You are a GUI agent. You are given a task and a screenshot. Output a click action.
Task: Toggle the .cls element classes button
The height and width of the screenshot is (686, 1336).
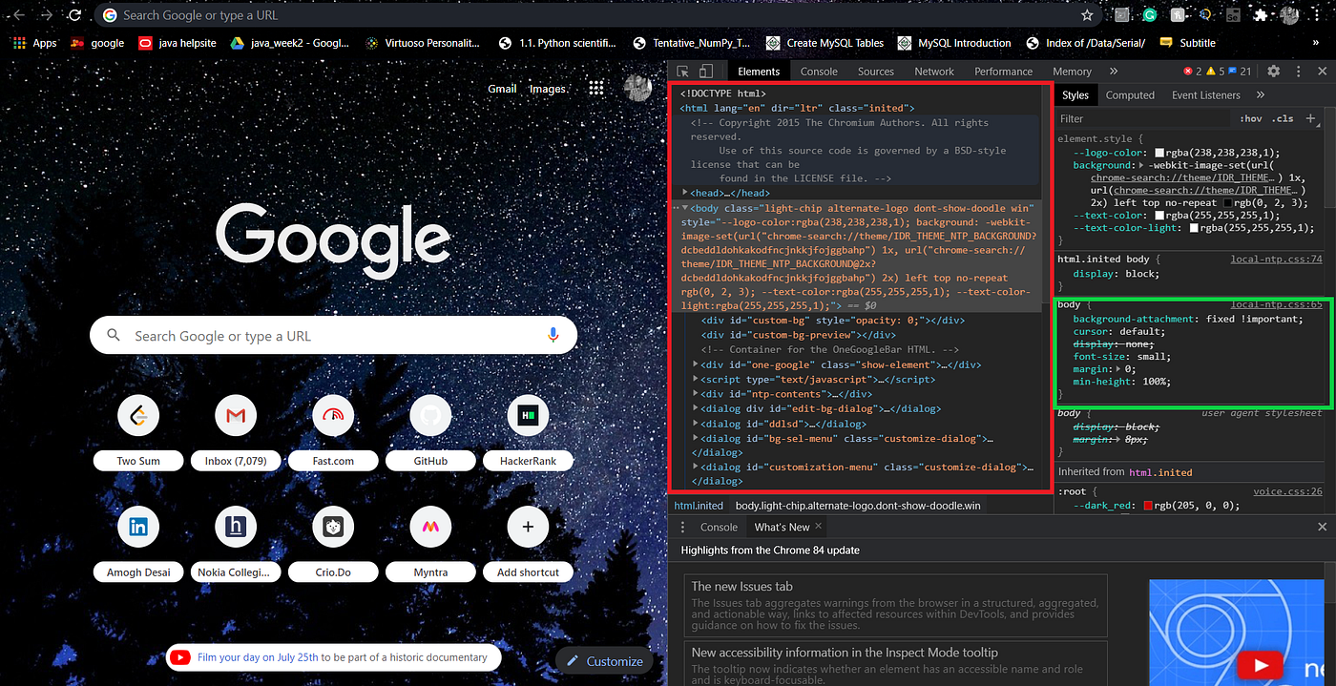pos(1284,118)
